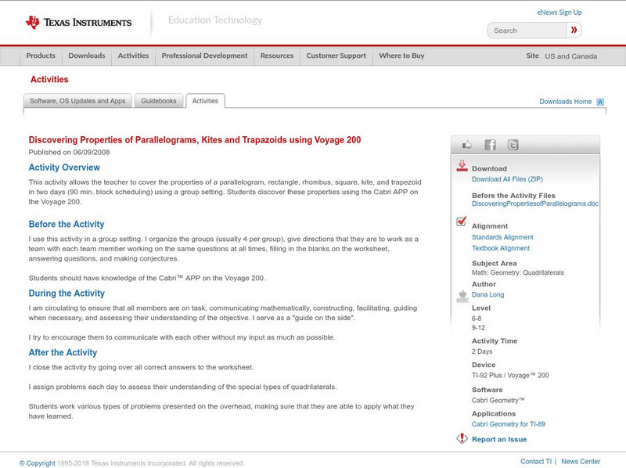Screen dimensions: 626x468
Task: Click the Before the Activity heading
Action: tap(67, 225)
